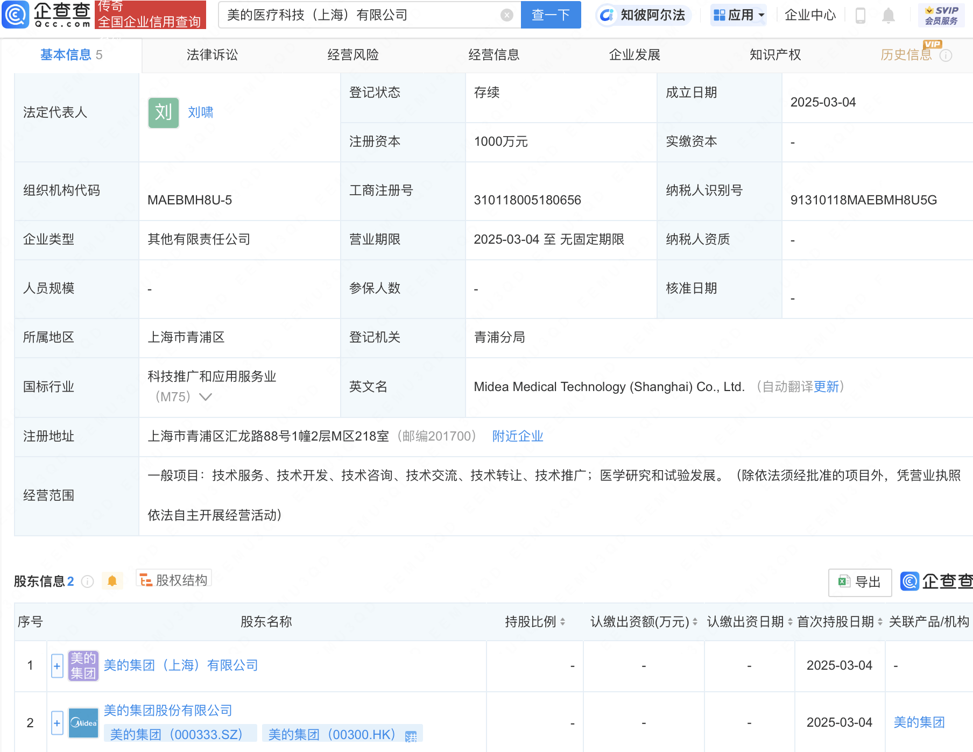
Task: Click the shareholder monitoring bell icon
Action: click(112, 581)
